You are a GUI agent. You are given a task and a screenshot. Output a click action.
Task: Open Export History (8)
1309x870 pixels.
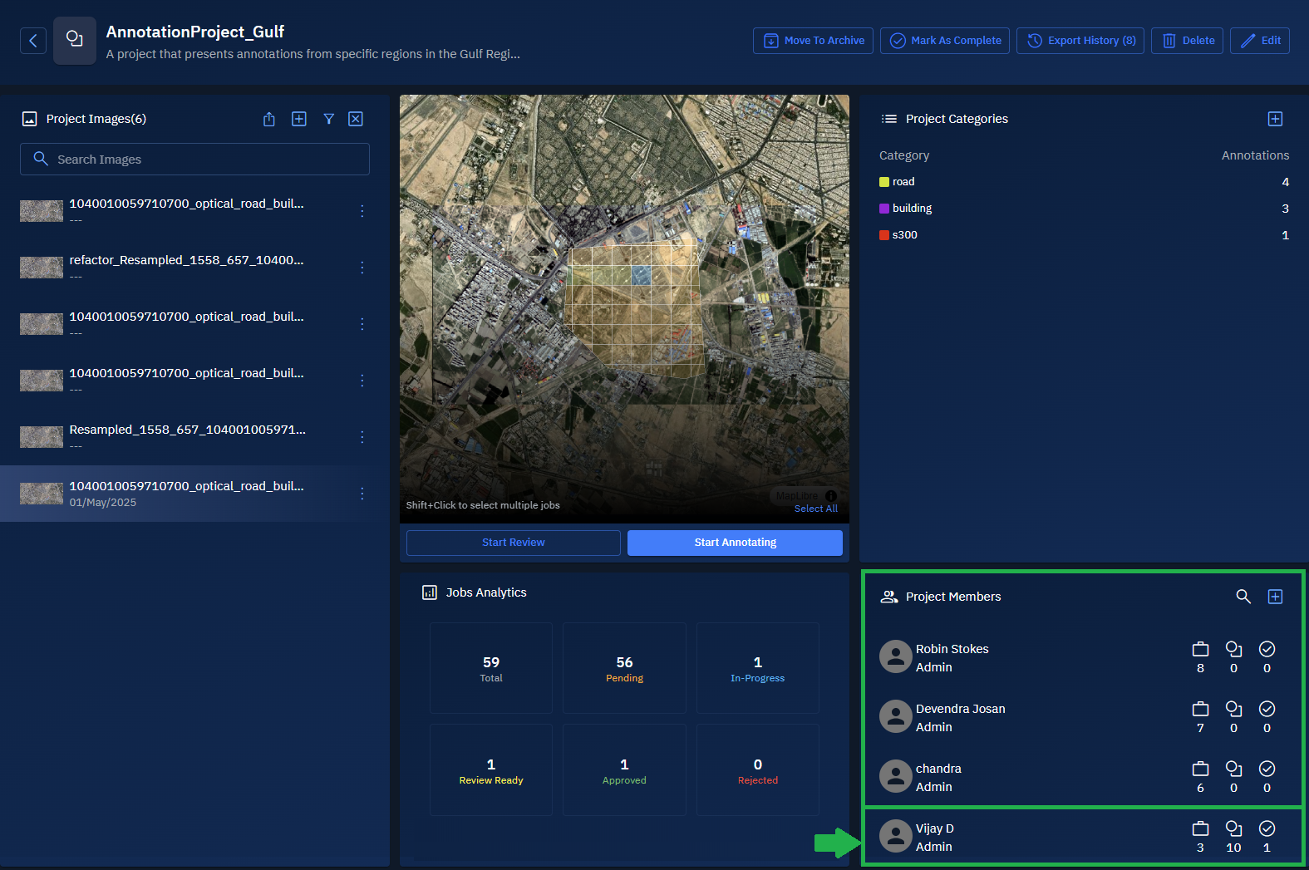click(x=1080, y=41)
